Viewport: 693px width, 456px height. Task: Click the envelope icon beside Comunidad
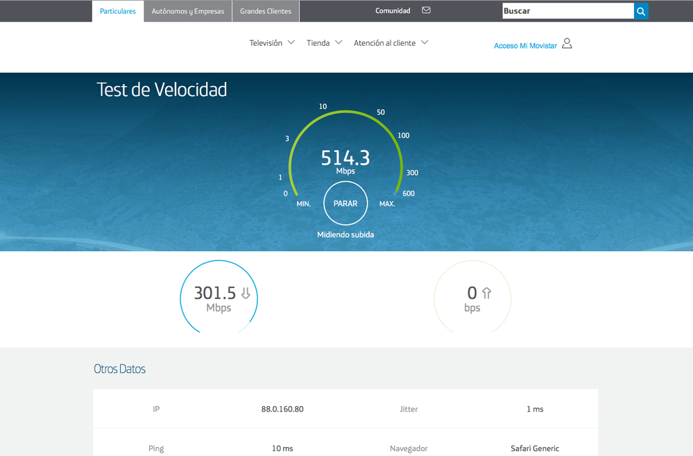426,10
